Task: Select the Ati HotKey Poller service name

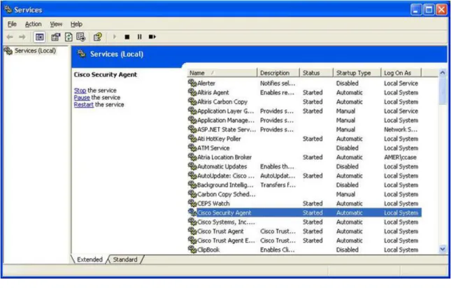Action: (x=219, y=139)
